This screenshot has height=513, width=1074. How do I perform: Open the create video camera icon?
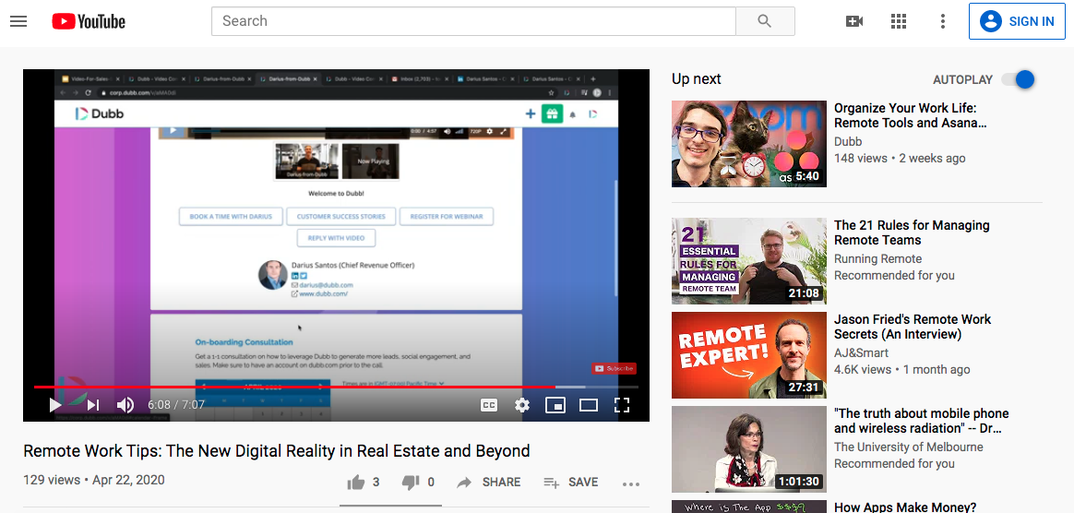point(854,21)
